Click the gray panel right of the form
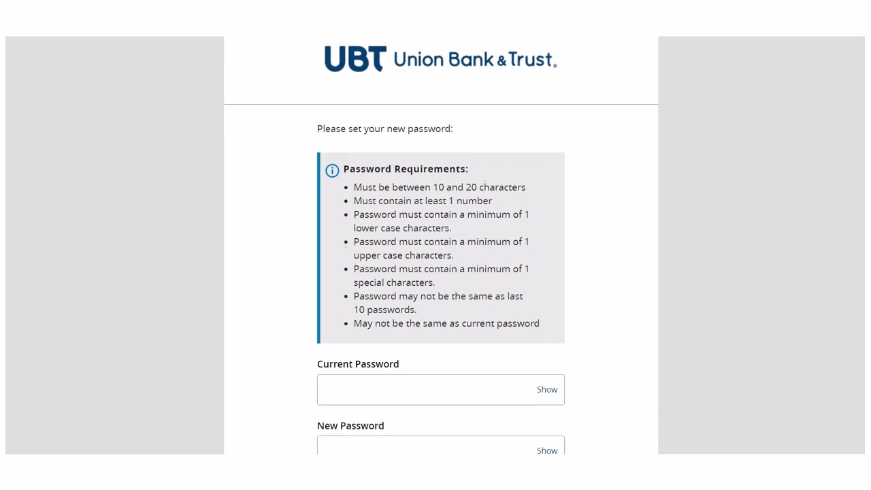 [x=761, y=245]
